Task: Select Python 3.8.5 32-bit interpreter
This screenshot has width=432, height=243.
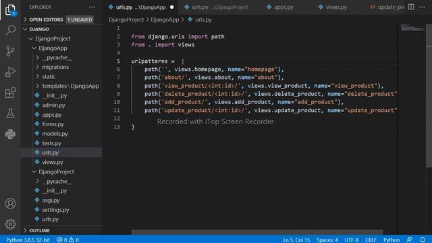Action: pos(28,240)
